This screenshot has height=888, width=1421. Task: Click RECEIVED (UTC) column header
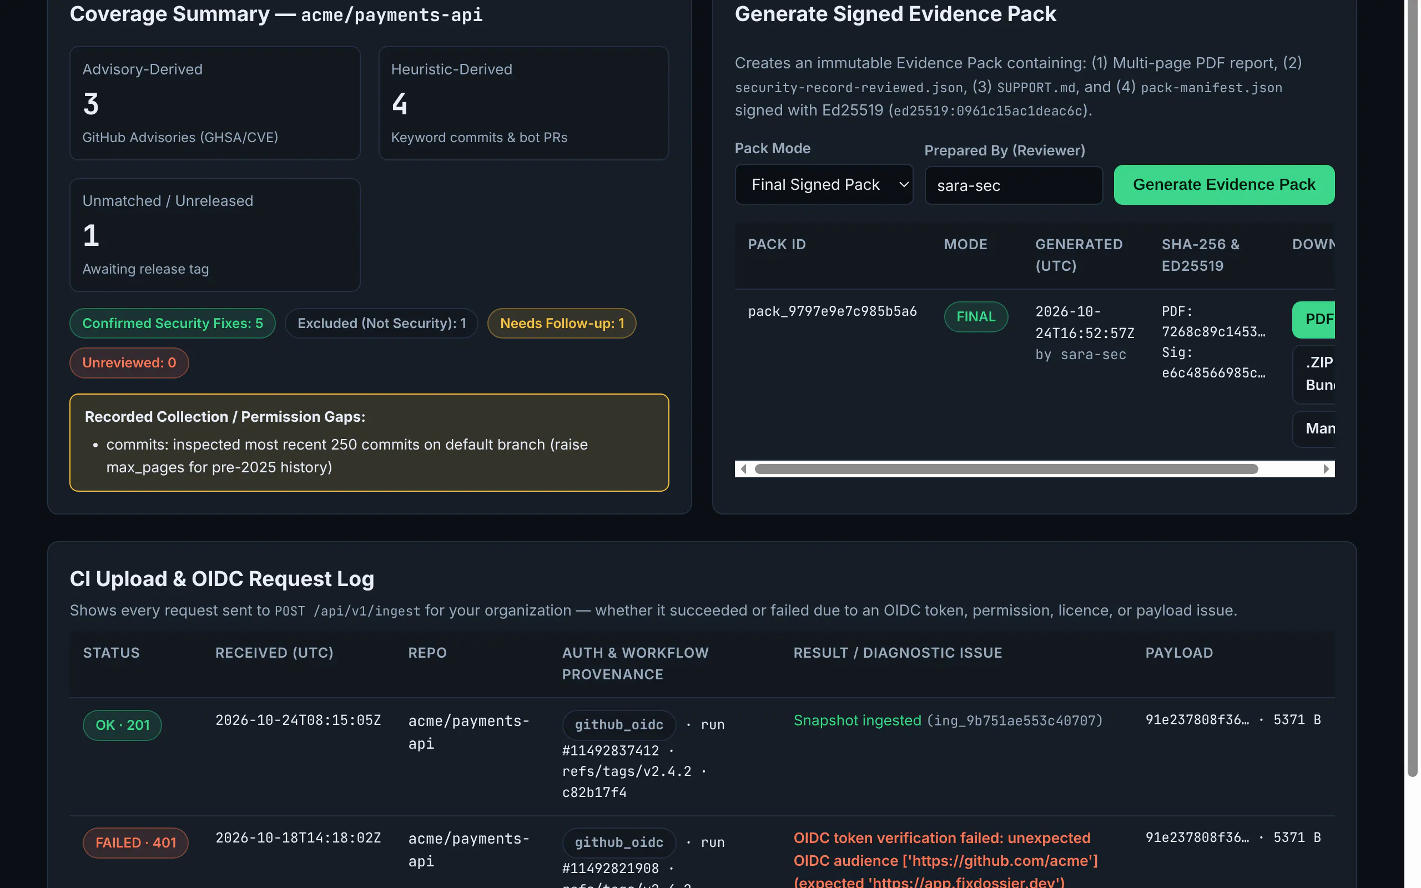(x=274, y=653)
